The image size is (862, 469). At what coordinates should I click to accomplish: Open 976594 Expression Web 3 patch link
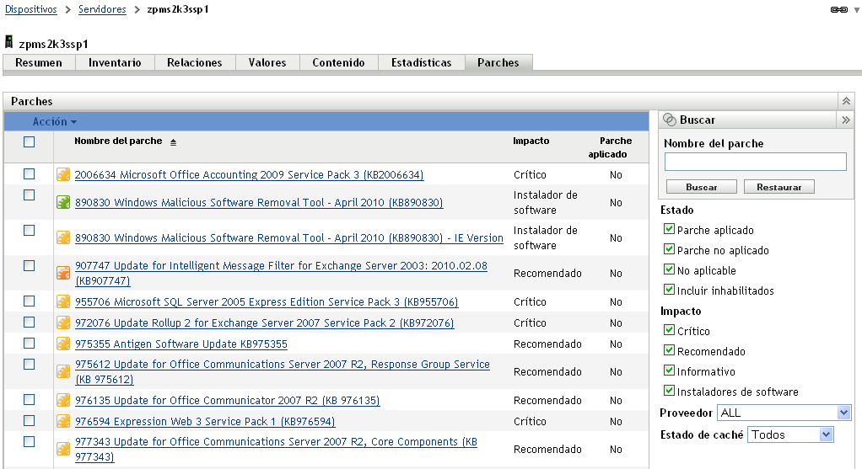(x=205, y=421)
